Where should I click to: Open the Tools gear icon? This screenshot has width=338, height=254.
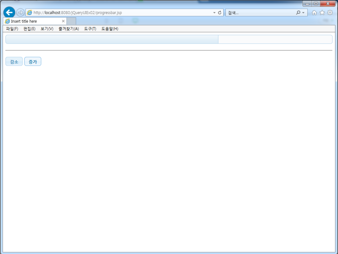coord(330,13)
